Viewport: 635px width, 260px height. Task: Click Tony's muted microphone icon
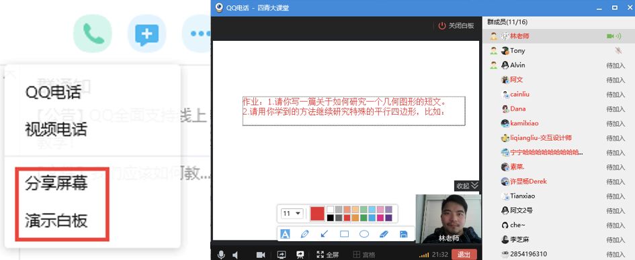[x=618, y=50]
